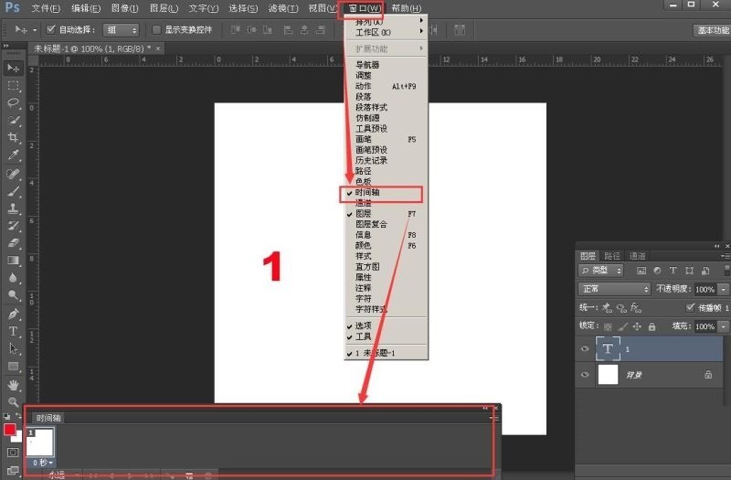The height and width of the screenshot is (480, 731).
Task: Select the Pen tool
Action: pyautogui.click(x=14, y=314)
